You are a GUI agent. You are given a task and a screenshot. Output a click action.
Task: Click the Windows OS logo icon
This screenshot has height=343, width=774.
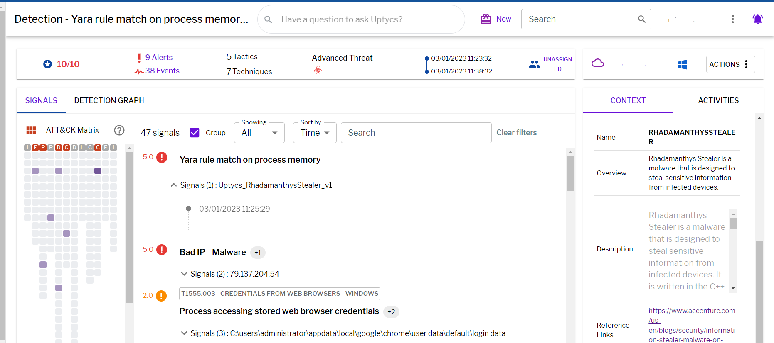click(683, 64)
